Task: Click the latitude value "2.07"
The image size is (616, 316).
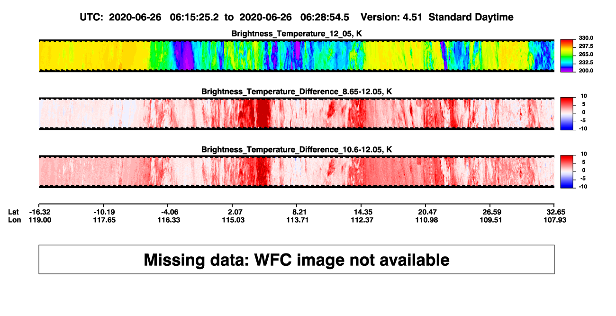Action: (x=235, y=212)
